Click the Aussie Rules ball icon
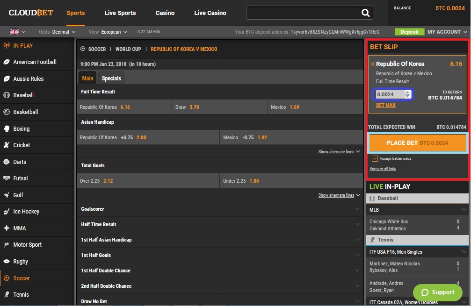471x306 pixels. click(6, 78)
